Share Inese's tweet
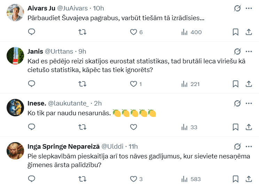 click(x=249, y=127)
